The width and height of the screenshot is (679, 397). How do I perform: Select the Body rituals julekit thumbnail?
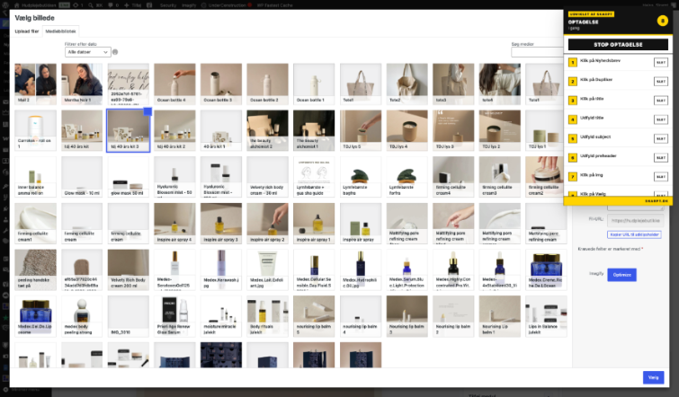[268, 316]
